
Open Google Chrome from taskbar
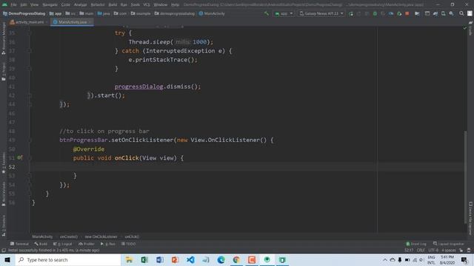pyautogui.click(x=236, y=259)
